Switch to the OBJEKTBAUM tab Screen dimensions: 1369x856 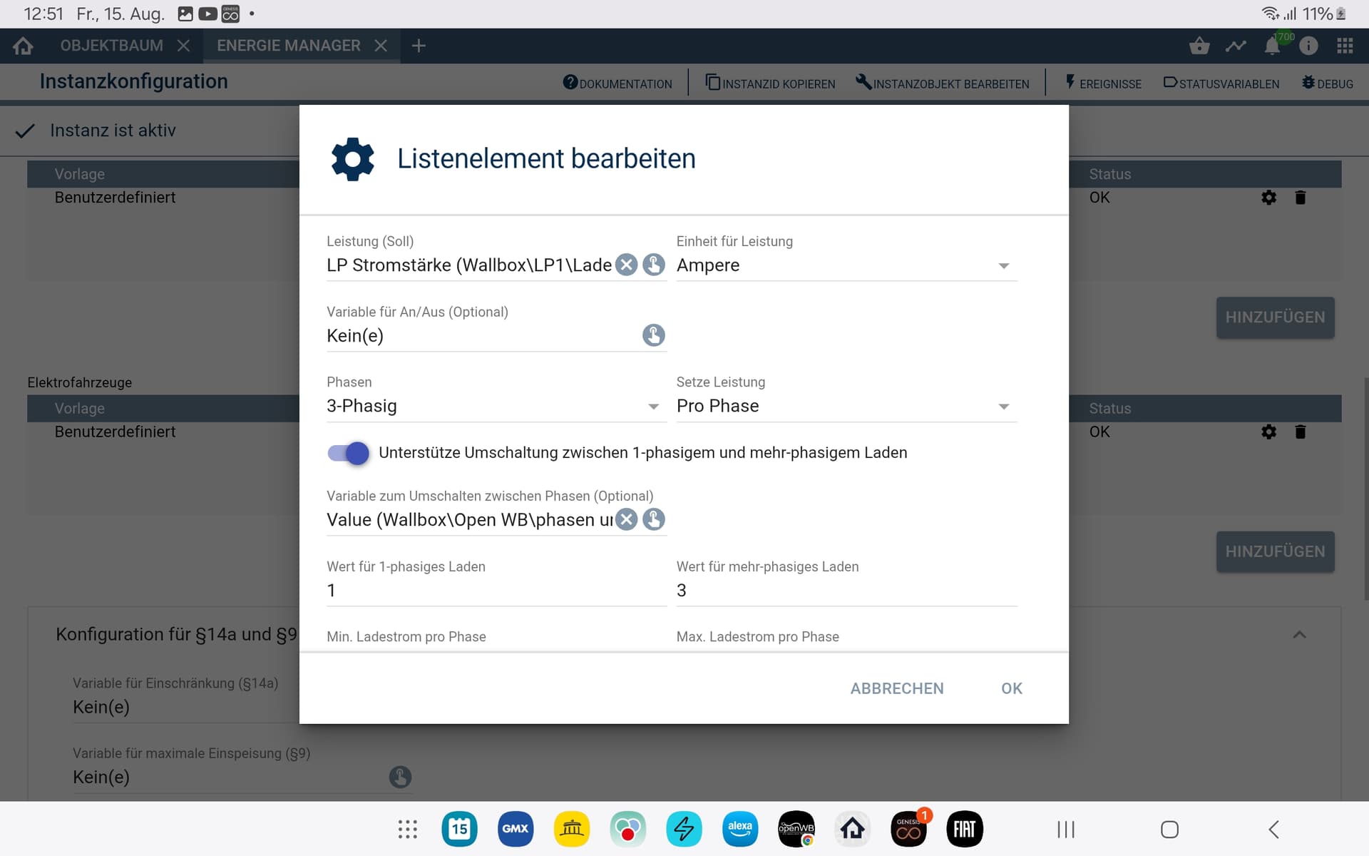(111, 46)
